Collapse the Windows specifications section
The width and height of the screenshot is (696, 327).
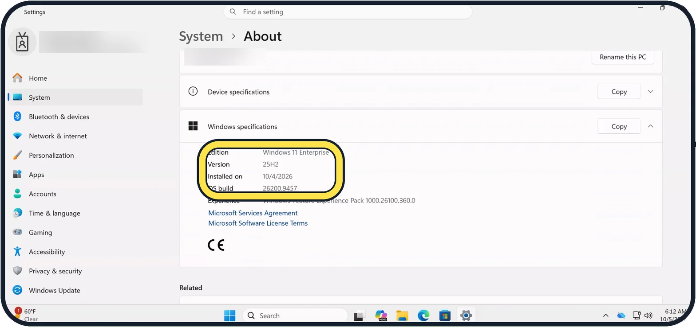click(651, 126)
